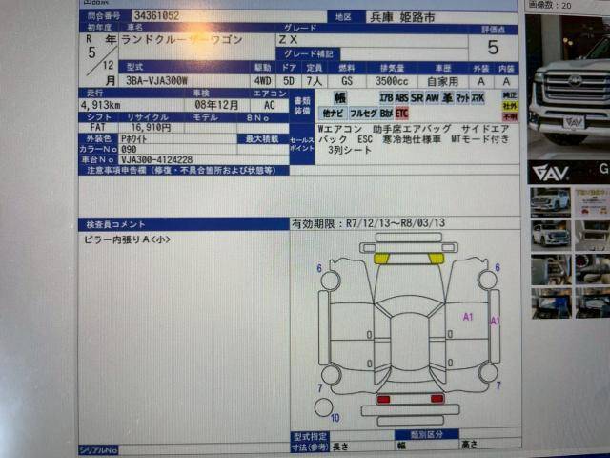Click the 帳 documents badge
Image resolution: width=610 pixels, height=458 pixels.
click(x=339, y=97)
